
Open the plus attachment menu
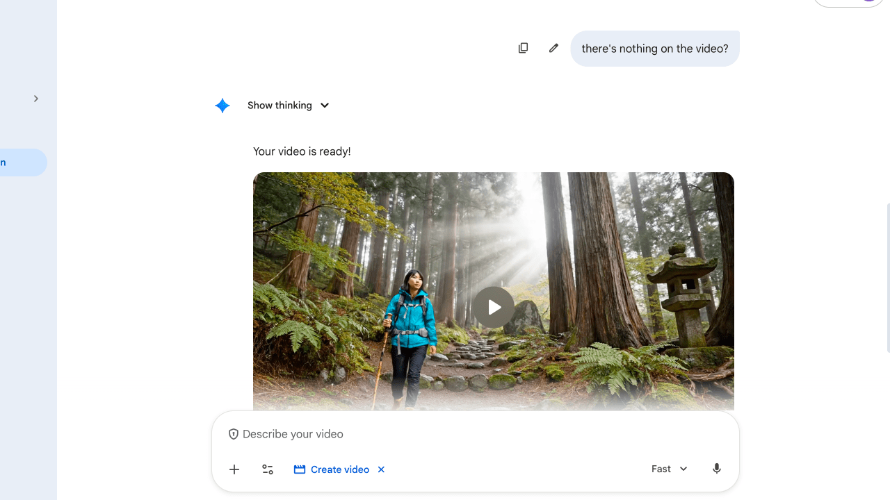tap(234, 469)
